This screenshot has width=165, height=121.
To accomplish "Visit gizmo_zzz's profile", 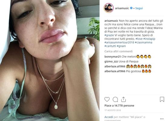I will click(111, 61).
